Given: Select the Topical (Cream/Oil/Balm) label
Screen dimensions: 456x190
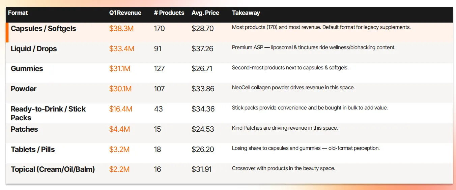Looking at the screenshot, I should pyautogui.click(x=53, y=169).
